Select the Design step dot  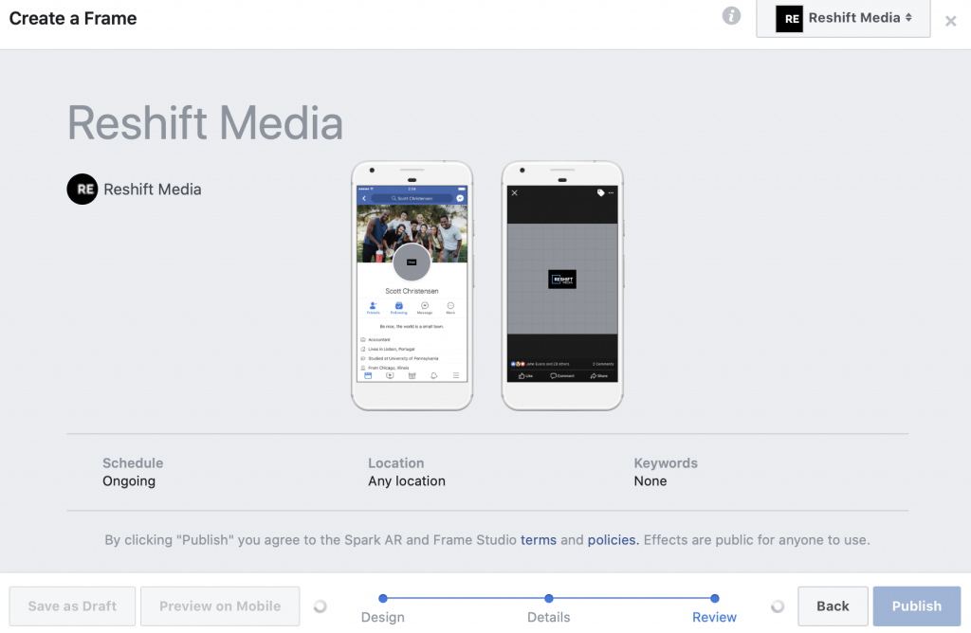click(382, 599)
